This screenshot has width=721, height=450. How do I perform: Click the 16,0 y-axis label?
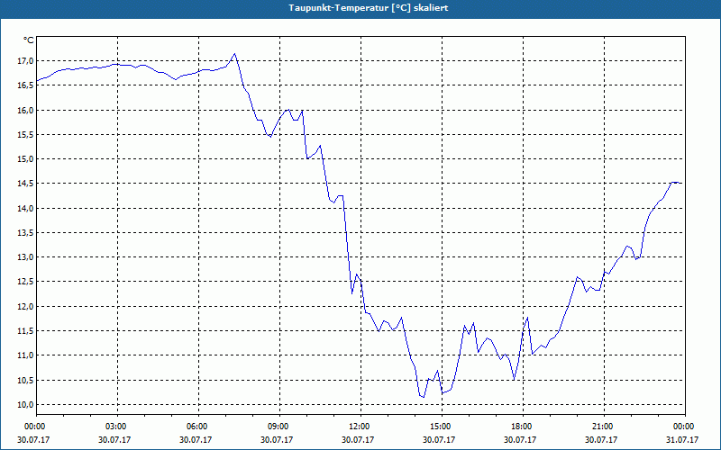26,110
